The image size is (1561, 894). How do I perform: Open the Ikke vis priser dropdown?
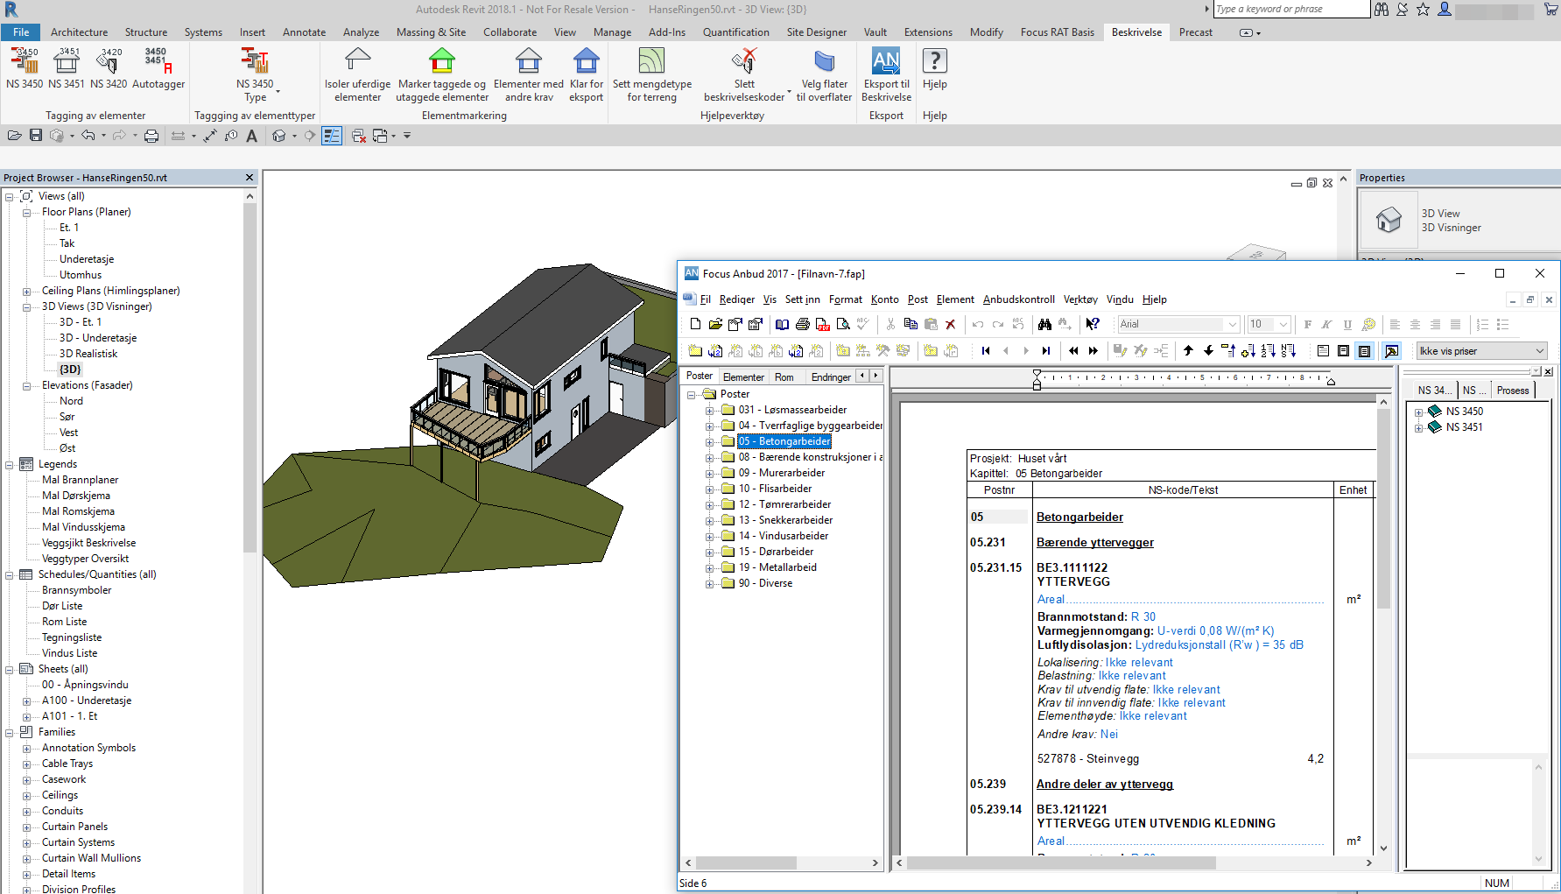click(x=1540, y=351)
